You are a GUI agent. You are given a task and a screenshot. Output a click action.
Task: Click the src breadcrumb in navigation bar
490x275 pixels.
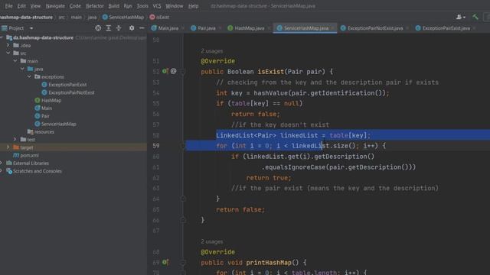(62, 17)
